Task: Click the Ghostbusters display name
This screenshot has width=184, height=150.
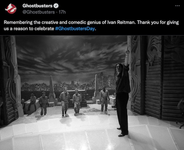Action: click(x=37, y=6)
